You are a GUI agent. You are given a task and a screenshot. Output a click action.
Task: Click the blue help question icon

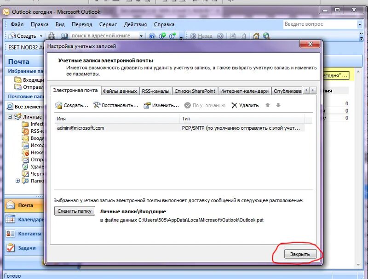[x=152, y=36]
